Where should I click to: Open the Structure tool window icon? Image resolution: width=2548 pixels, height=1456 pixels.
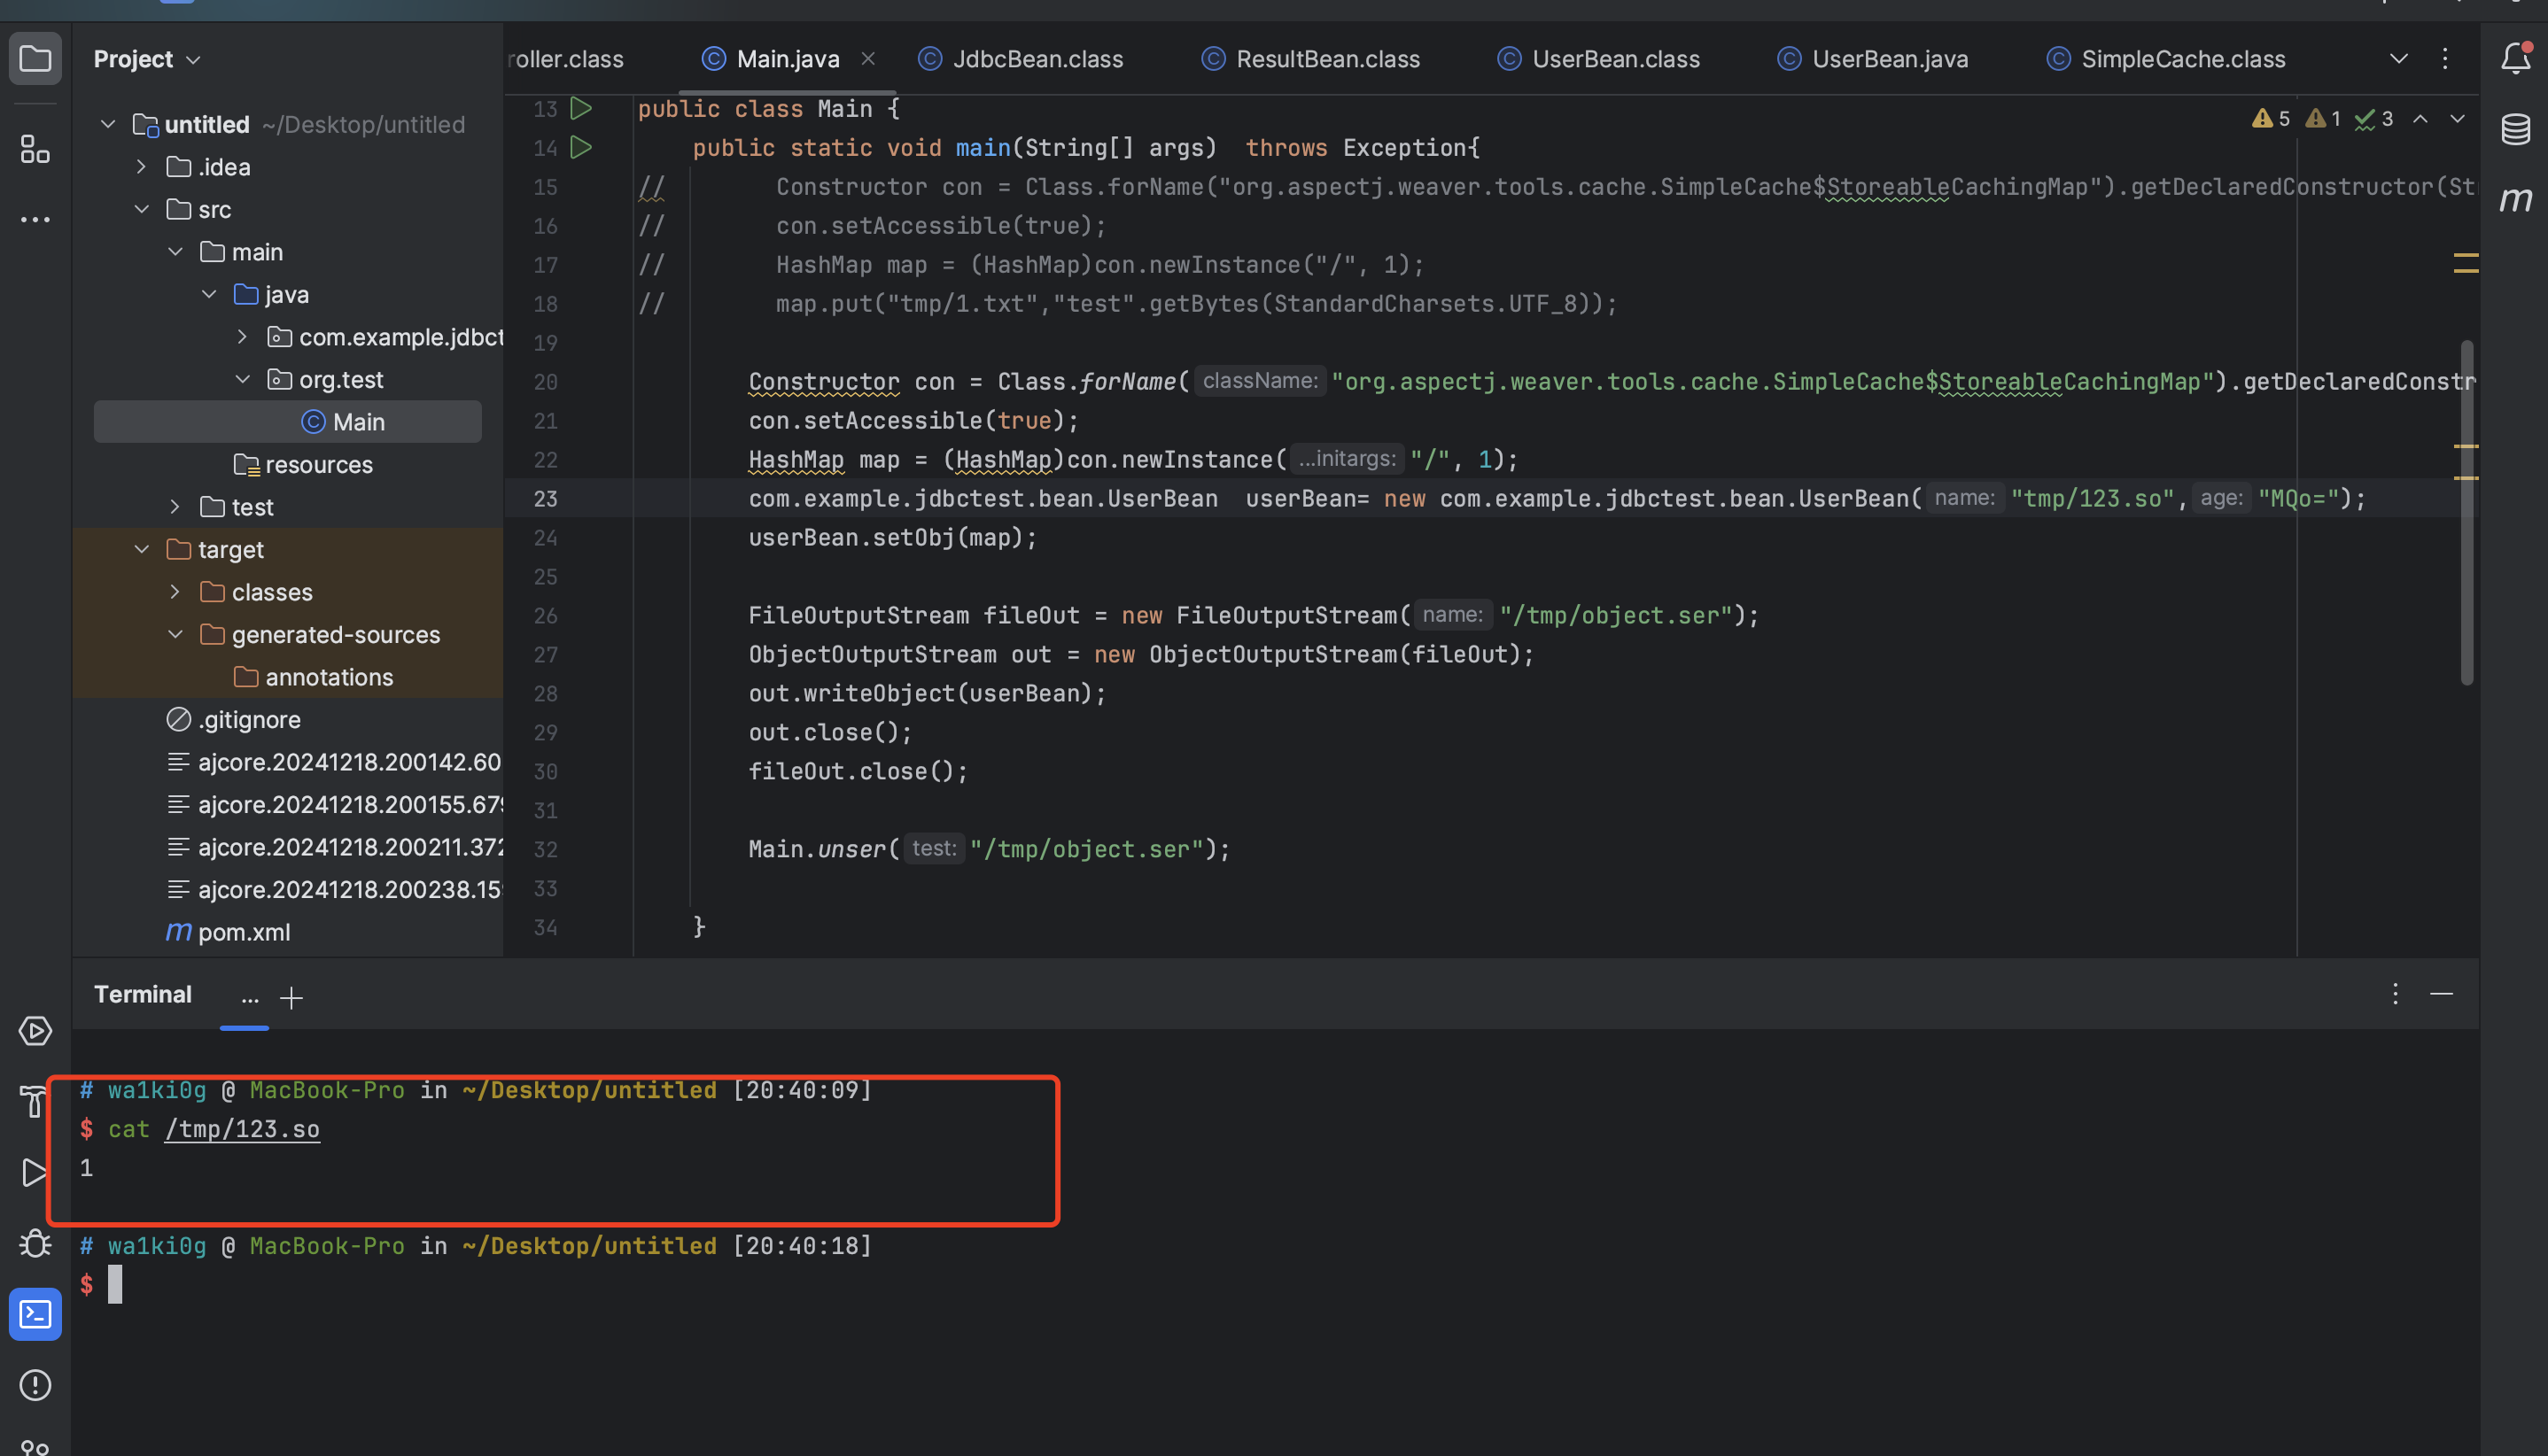[35, 150]
